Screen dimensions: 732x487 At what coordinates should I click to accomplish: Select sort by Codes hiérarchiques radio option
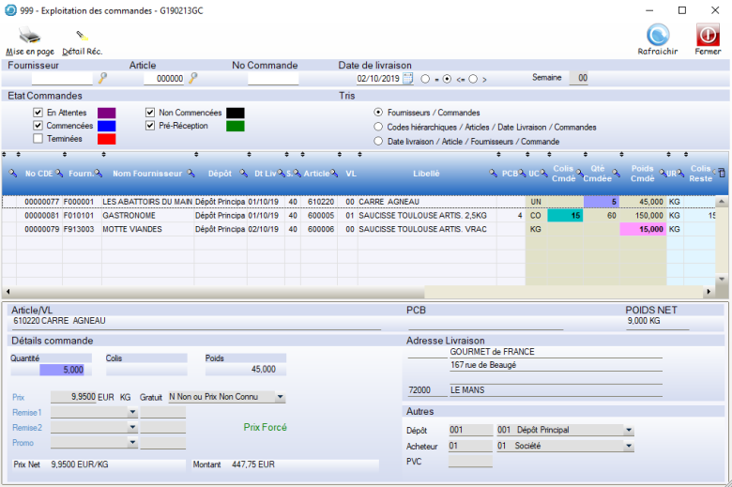(378, 127)
